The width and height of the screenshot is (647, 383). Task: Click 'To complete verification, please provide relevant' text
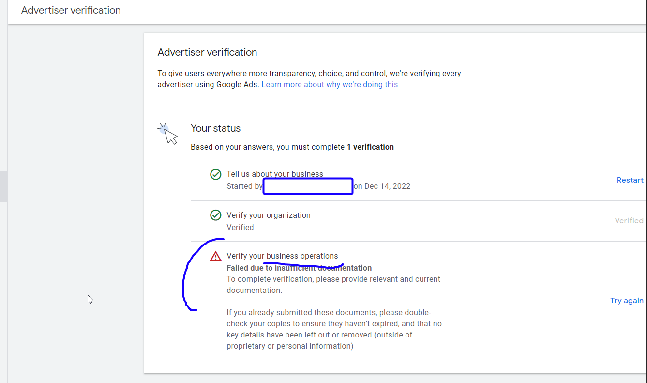pos(333,285)
